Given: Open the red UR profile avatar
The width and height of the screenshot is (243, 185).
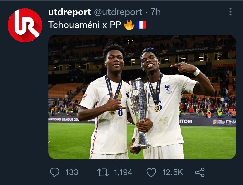Looking at the screenshot, I should tap(25, 25).
